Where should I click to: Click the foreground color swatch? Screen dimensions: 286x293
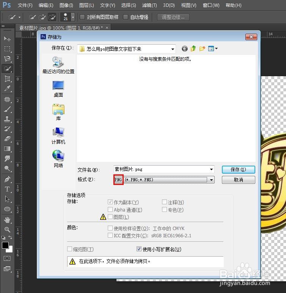click(x=5, y=245)
